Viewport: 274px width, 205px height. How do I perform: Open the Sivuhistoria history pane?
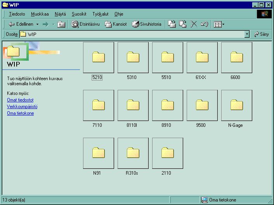(146, 24)
